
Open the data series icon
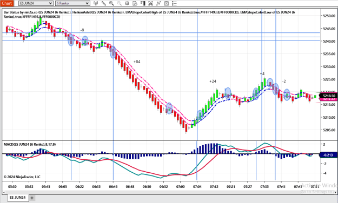click(x=151, y=3)
